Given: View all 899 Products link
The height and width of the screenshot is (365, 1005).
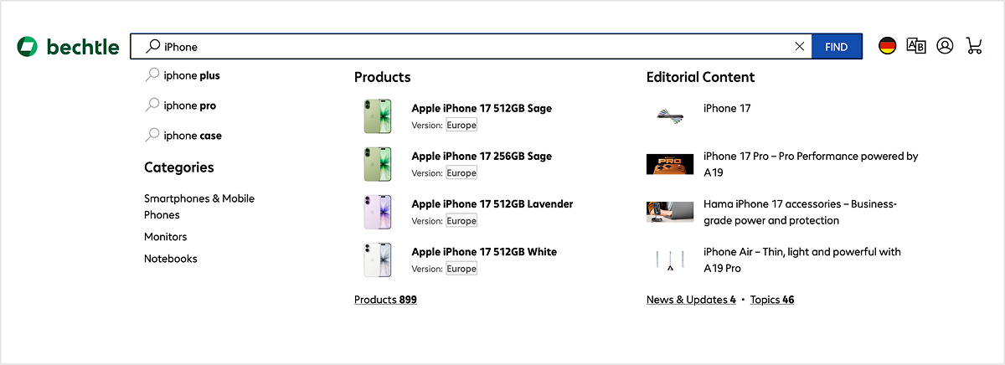Looking at the screenshot, I should point(385,300).
